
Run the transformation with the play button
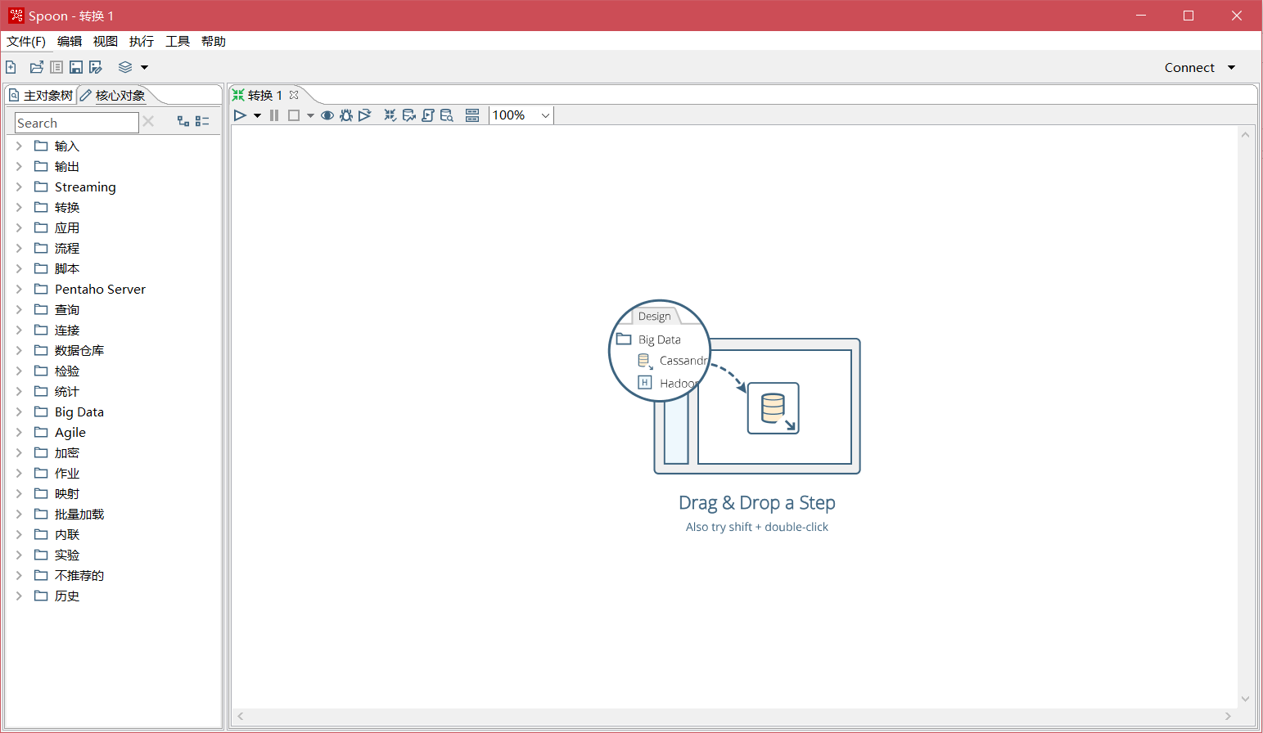240,115
